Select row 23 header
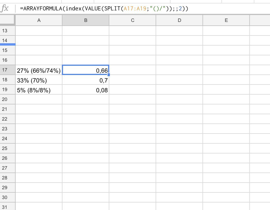The image size is (270, 210). click(x=8, y=129)
